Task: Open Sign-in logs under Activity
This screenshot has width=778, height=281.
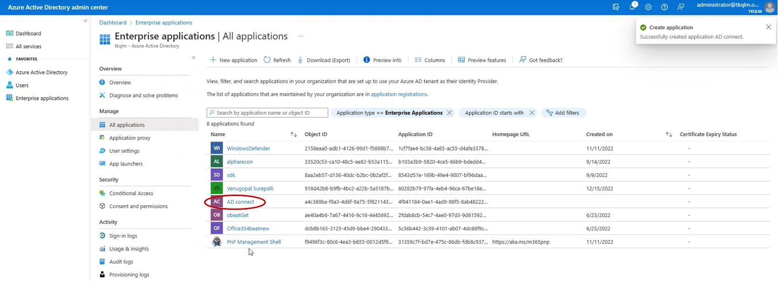Action: click(x=123, y=236)
